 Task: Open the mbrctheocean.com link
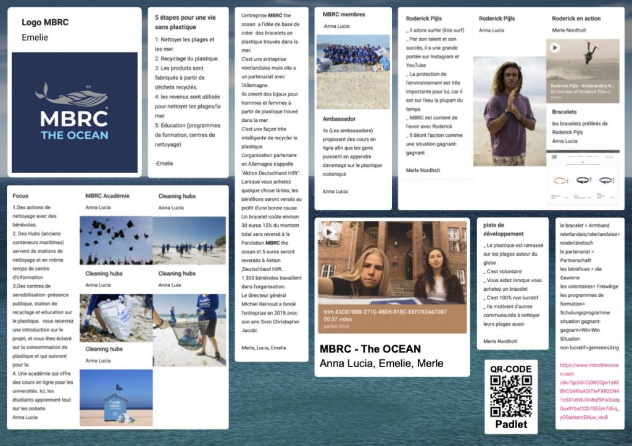click(589, 391)
